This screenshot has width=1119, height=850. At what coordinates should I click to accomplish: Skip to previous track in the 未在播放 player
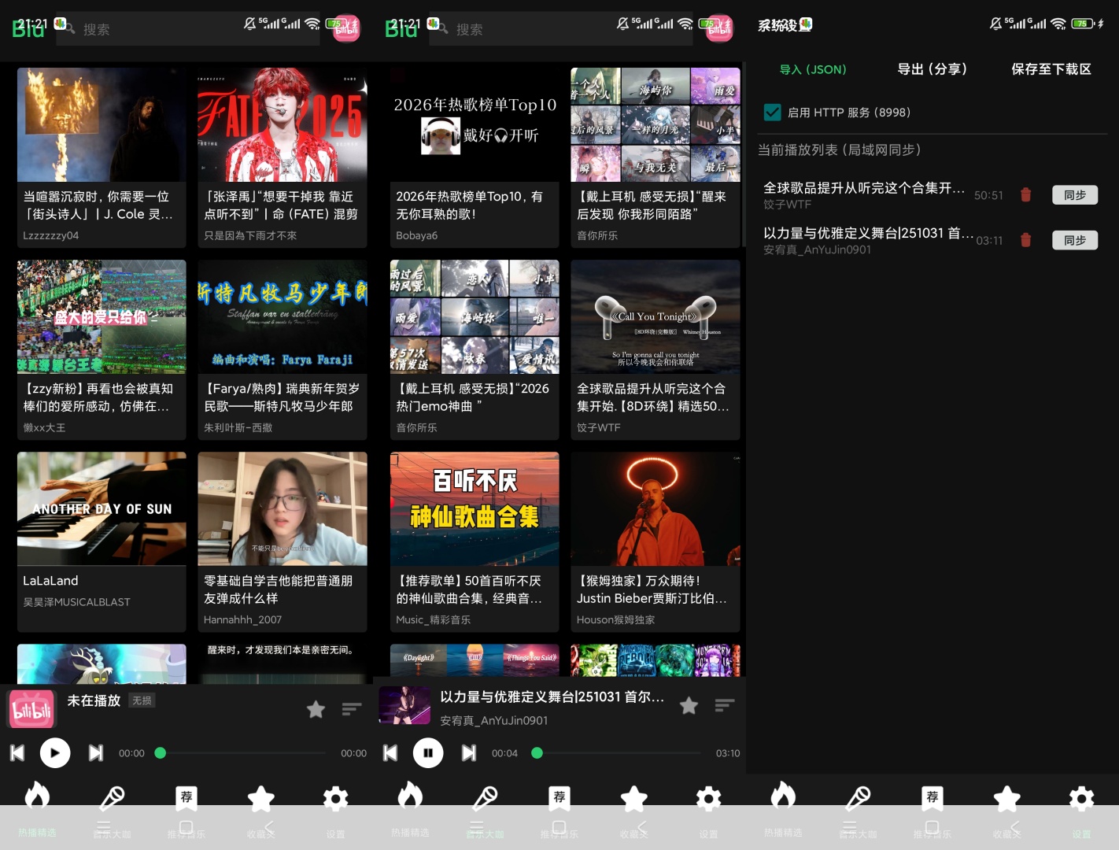pyautogui.click(x=17, y=753)
